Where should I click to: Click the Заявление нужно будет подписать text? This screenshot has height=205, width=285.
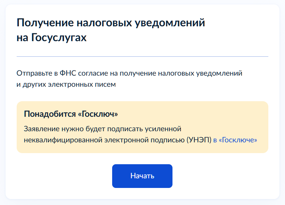87,129
